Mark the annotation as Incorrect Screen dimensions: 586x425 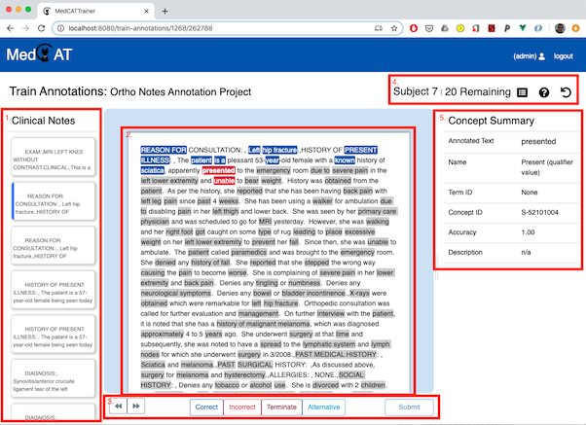click(241, 407)
